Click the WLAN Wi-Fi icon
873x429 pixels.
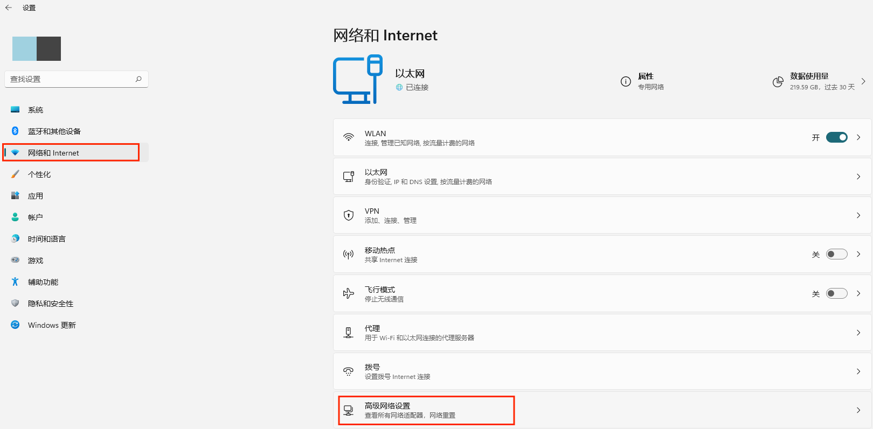click(x=349, y=137)
